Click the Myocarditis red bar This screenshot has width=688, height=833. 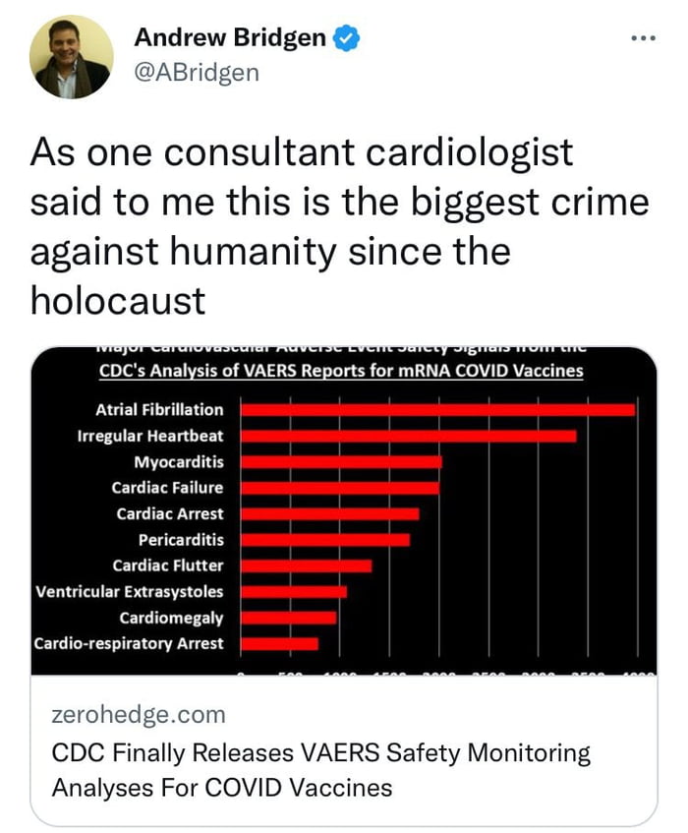pos(341,461)
